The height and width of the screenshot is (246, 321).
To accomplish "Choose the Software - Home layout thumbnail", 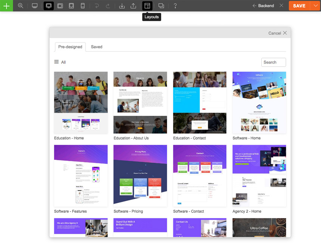I will pos(259,103).
